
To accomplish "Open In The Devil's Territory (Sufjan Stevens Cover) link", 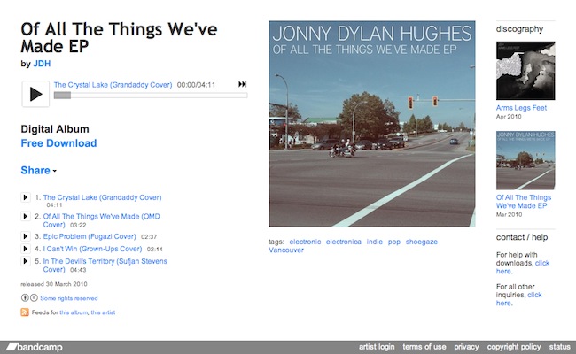I will 105,265.
